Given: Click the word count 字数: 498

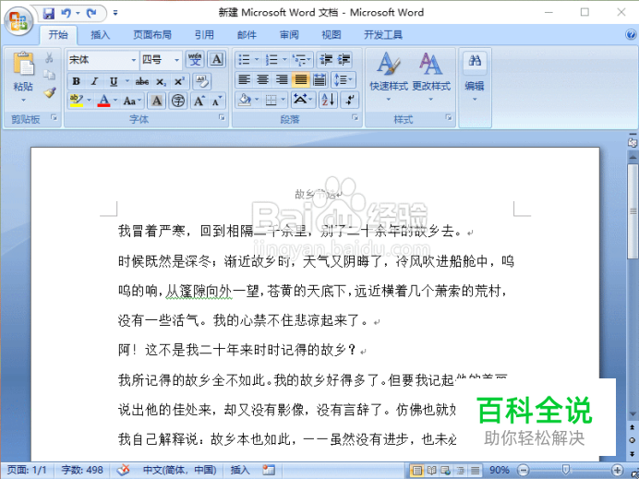Looking at the screenshot, I should pos(82,470).
